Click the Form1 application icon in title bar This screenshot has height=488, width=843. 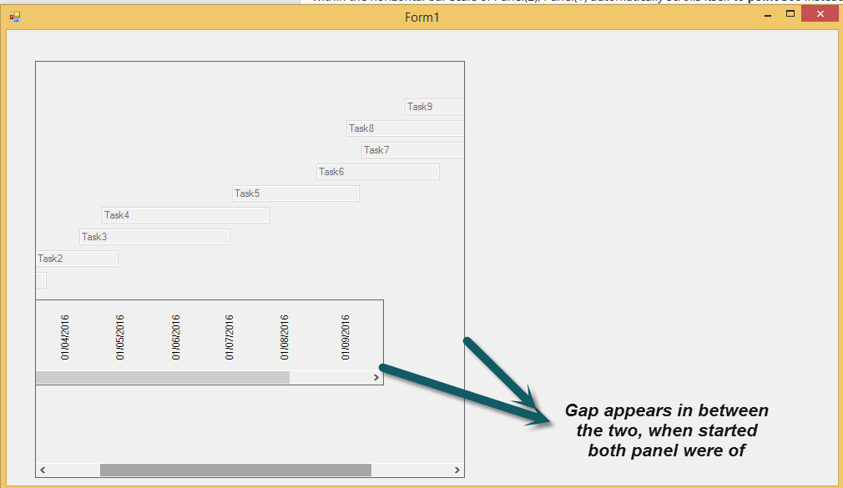coord(14,18)
